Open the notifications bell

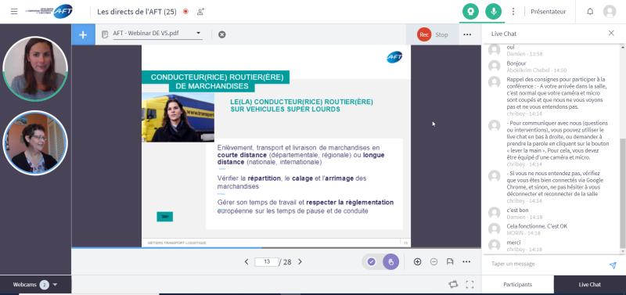[x=590, y=12]
